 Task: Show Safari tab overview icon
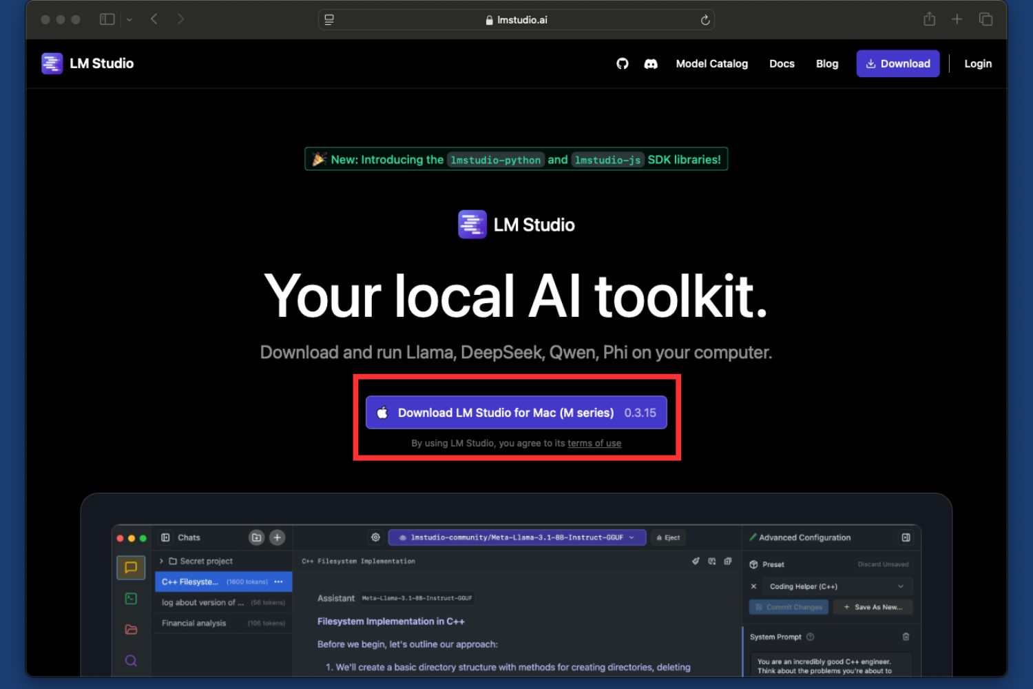(985, 19)
